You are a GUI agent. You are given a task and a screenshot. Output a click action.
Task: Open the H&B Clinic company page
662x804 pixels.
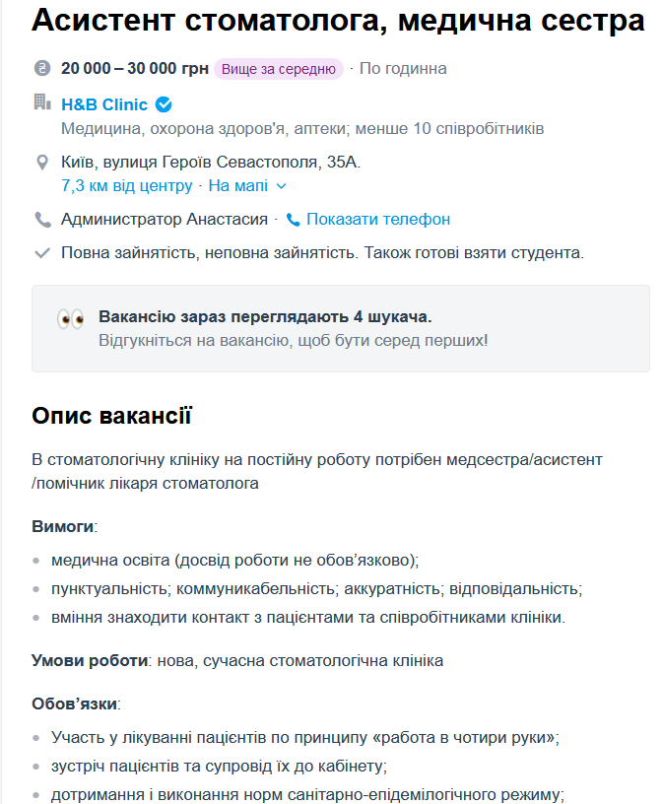click(104, 104)
